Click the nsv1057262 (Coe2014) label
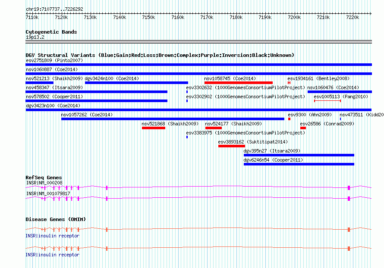The height and width of the screenshot is (268, 384). coord(87,115)
